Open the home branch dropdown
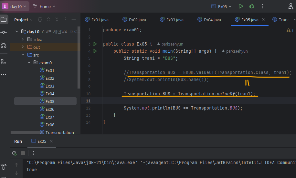This screenshot has height=178, width=296. coord(45,6)
